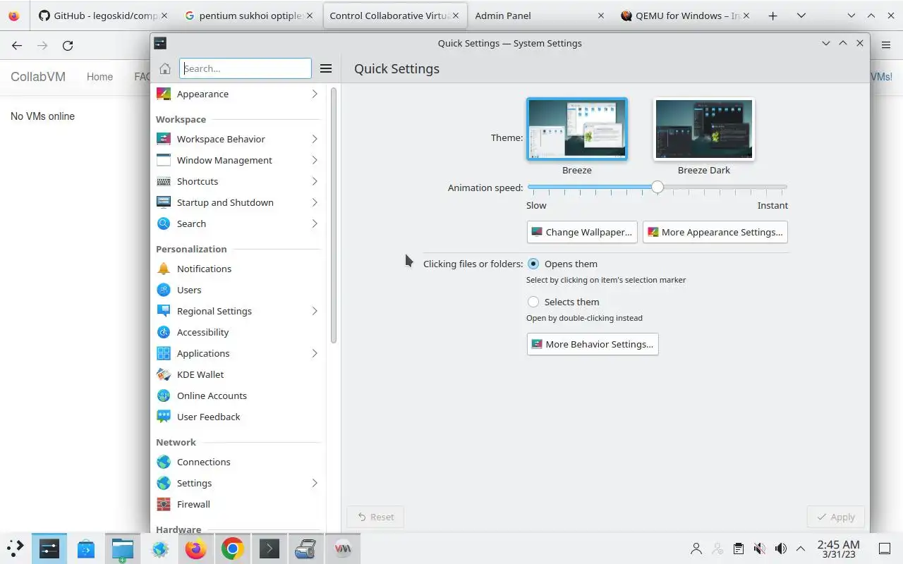Expand the Search category chevron
The image size is (903, 564).
pyautogui.click(x=315, y=223)
